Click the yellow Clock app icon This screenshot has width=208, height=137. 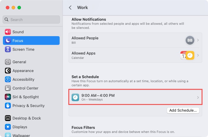pos(190,55)
